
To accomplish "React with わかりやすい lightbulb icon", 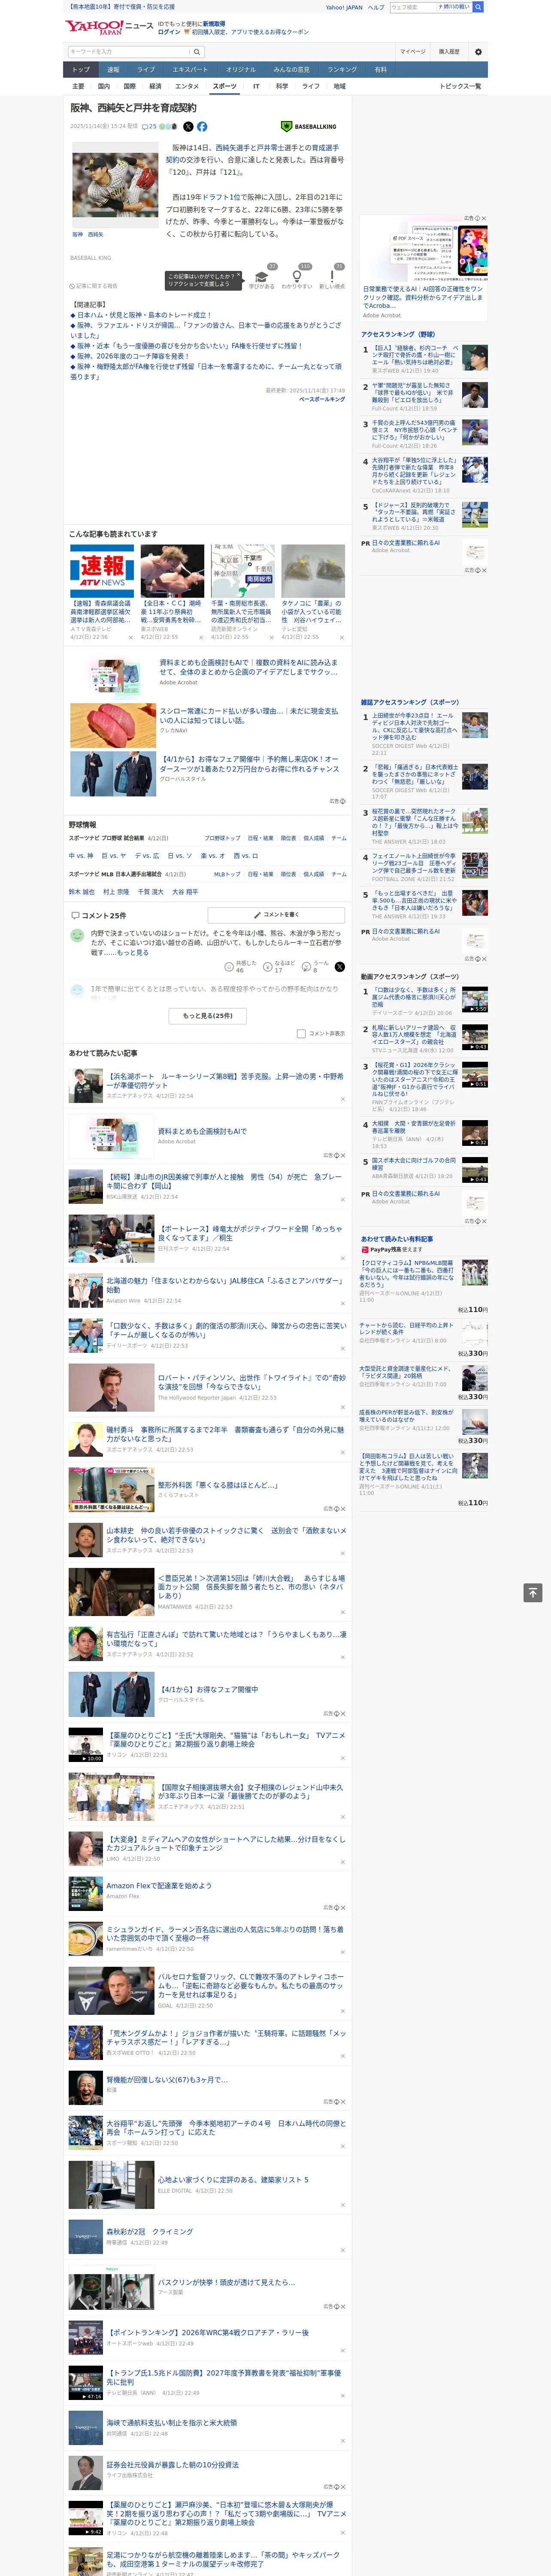I will (x=296, y=277).
